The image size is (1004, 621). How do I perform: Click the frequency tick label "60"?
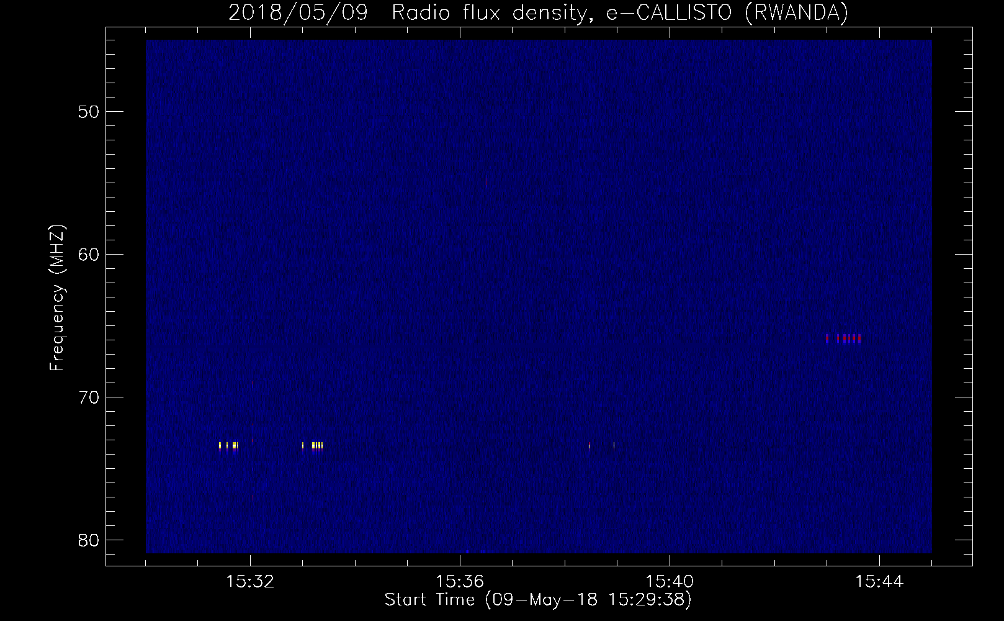(x=89, y=255)
